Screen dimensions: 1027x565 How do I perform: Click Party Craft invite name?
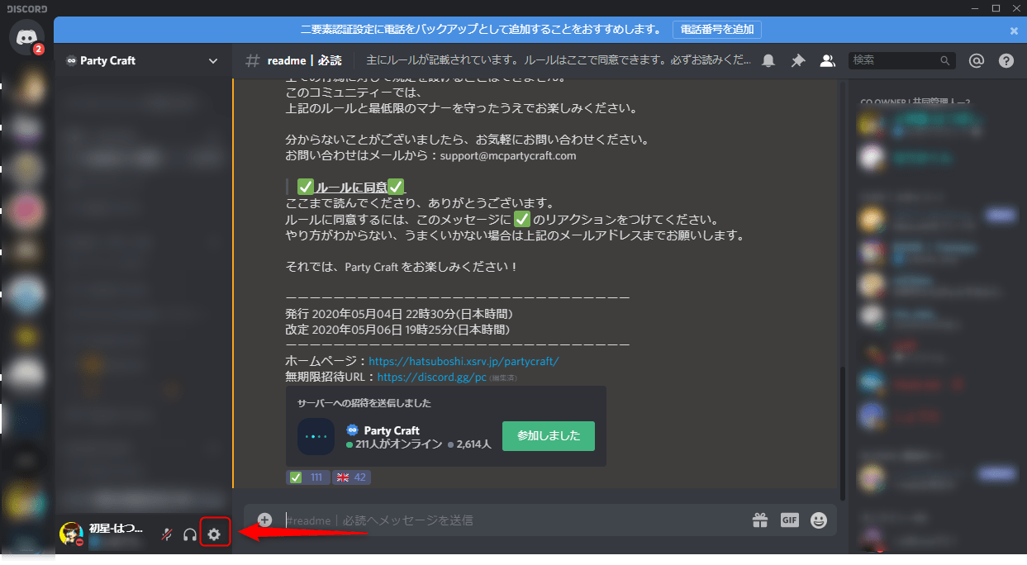click(392, 430)
